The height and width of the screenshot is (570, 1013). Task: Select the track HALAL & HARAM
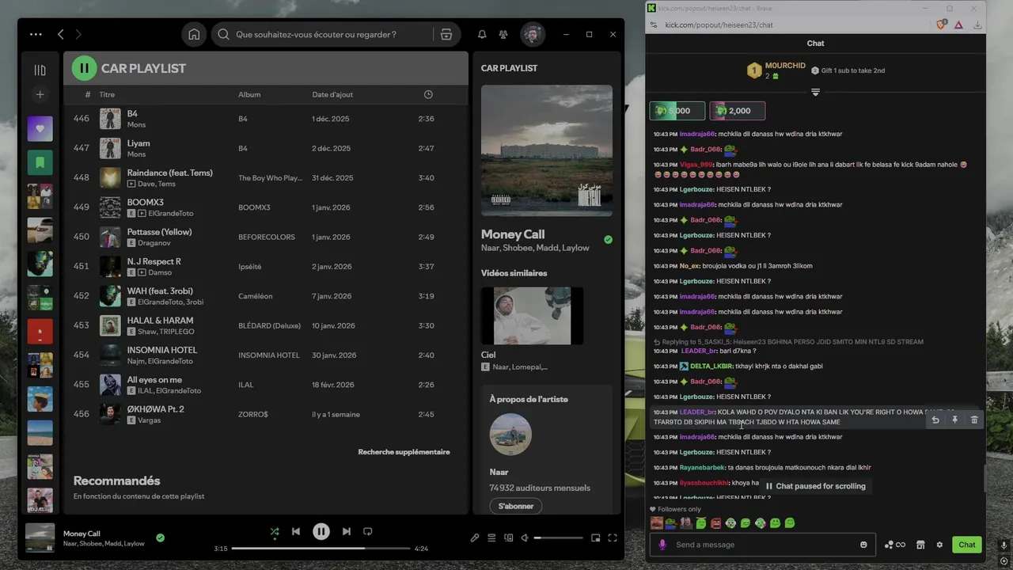click(266, 325)
